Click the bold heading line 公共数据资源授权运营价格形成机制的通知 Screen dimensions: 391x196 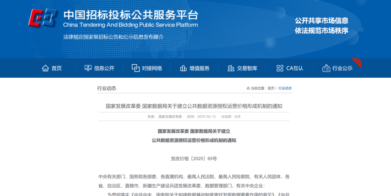tap(194, 140)
